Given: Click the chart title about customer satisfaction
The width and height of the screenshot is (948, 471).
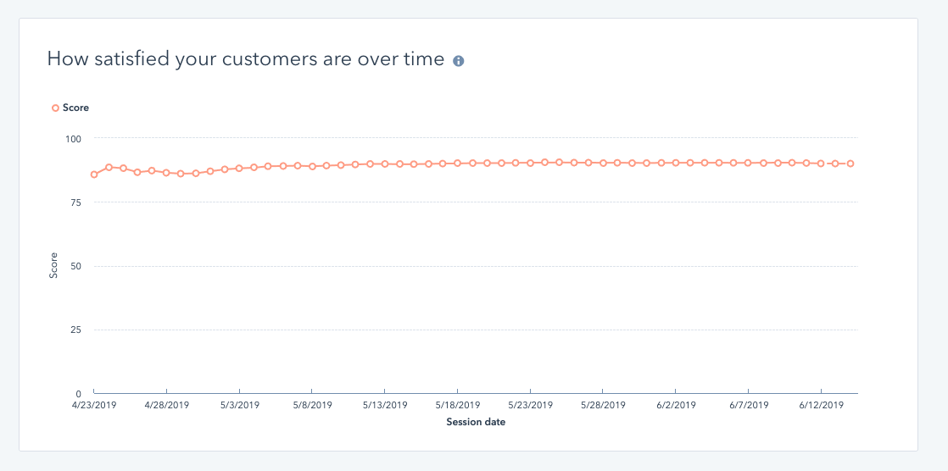Looking at the screenshot, I should point(246,59).
